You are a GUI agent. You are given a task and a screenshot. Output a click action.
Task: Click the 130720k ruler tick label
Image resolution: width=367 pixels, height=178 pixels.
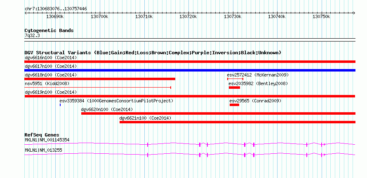(x=188, y=17)
